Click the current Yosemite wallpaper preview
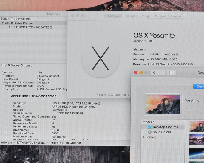The image size is (204, 163). (163, 105)
